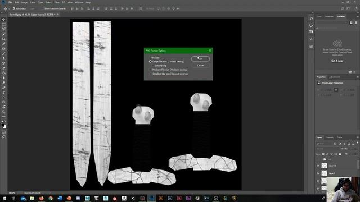
Task: Select the Gradient tool
Action: coord(4,73)
